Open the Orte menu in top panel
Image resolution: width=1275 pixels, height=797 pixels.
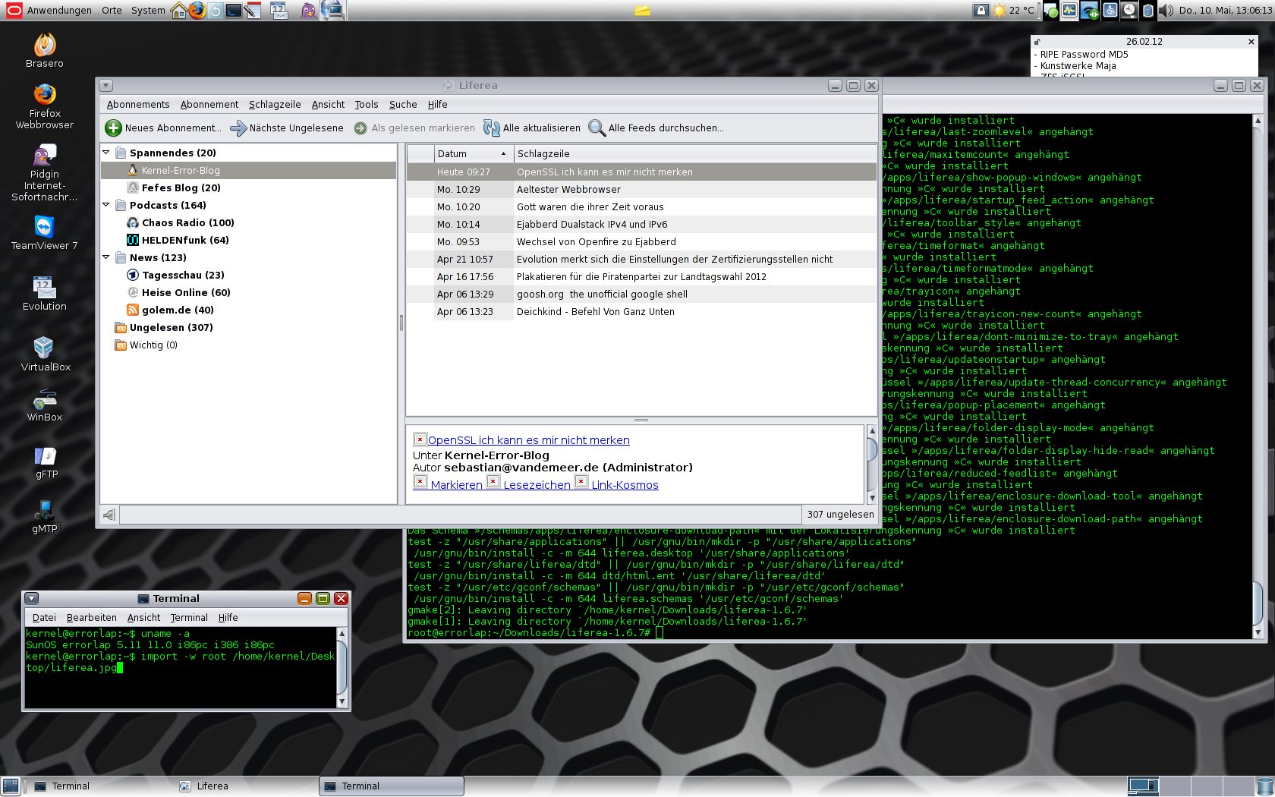click(112, 11)
